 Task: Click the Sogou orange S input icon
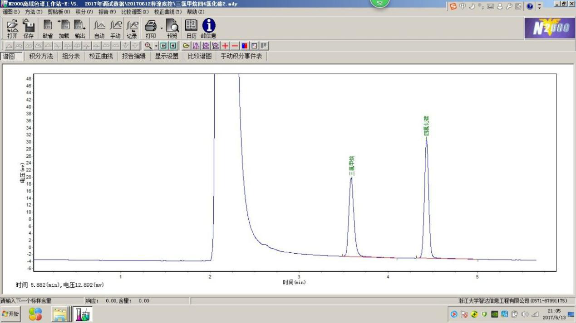(x=453, y=7)
